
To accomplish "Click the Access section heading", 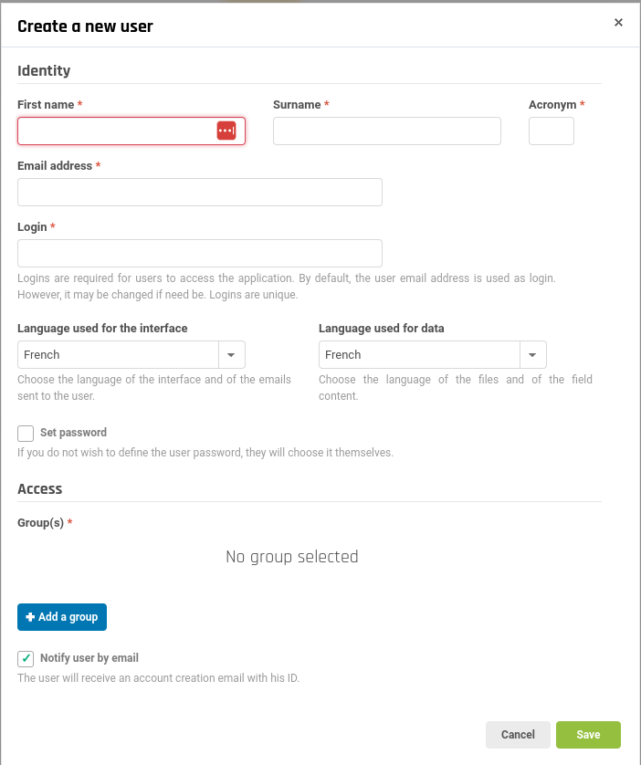I will (38, 488).
